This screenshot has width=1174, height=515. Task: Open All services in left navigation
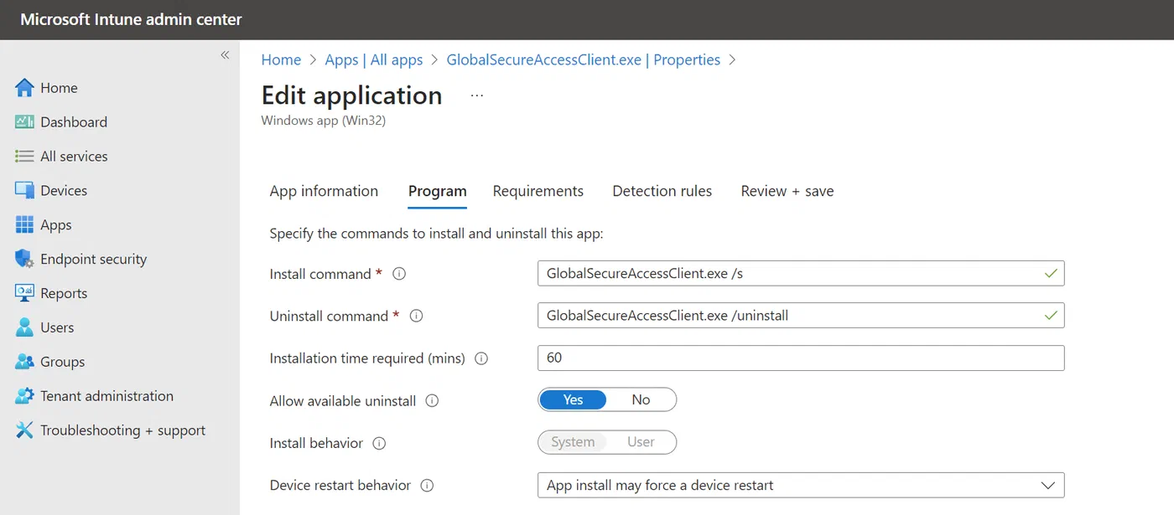[x=74, y=157]
